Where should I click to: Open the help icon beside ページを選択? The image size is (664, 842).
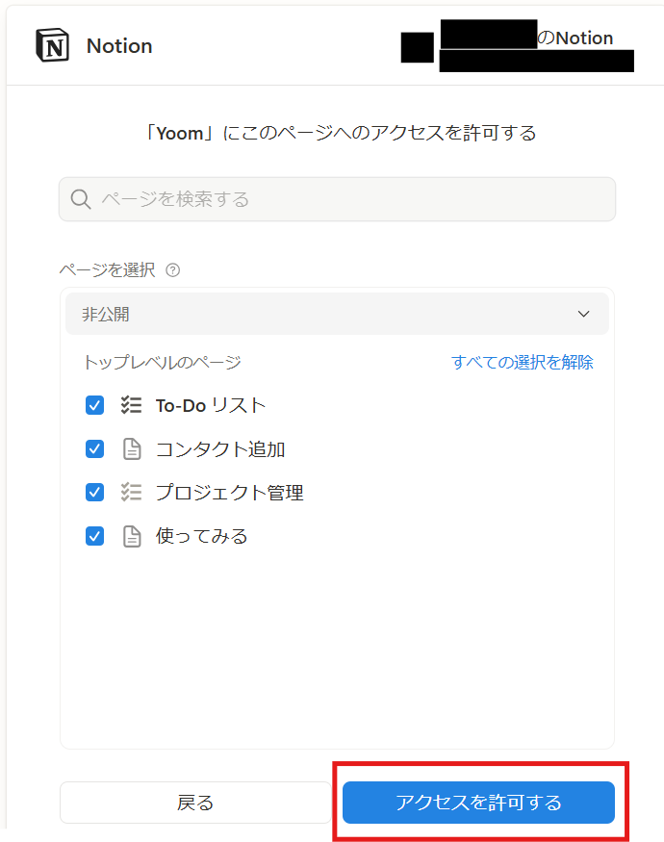(x=173, y=270)
